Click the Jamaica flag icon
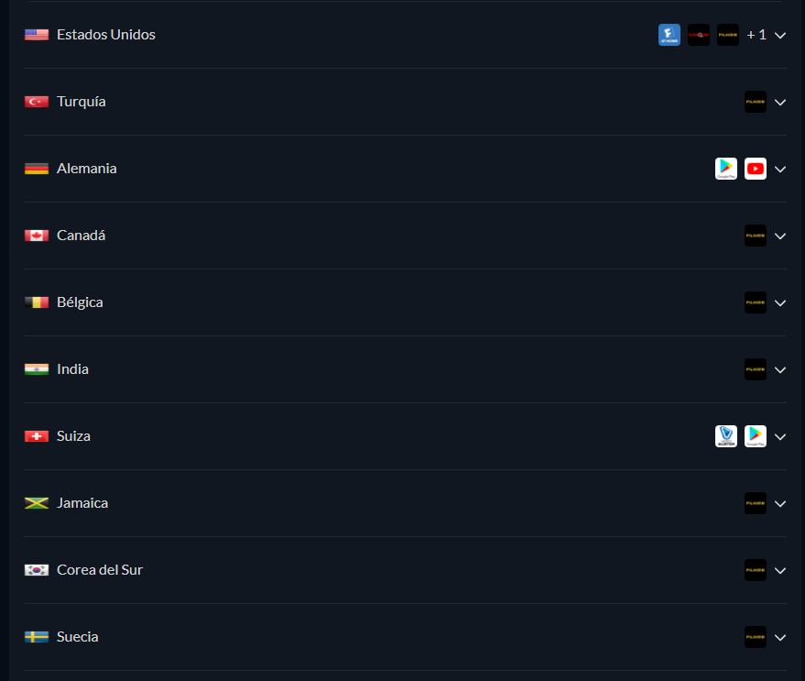This screenshot has width=805, height=681. pyautogui.click(x=37, y=503)
